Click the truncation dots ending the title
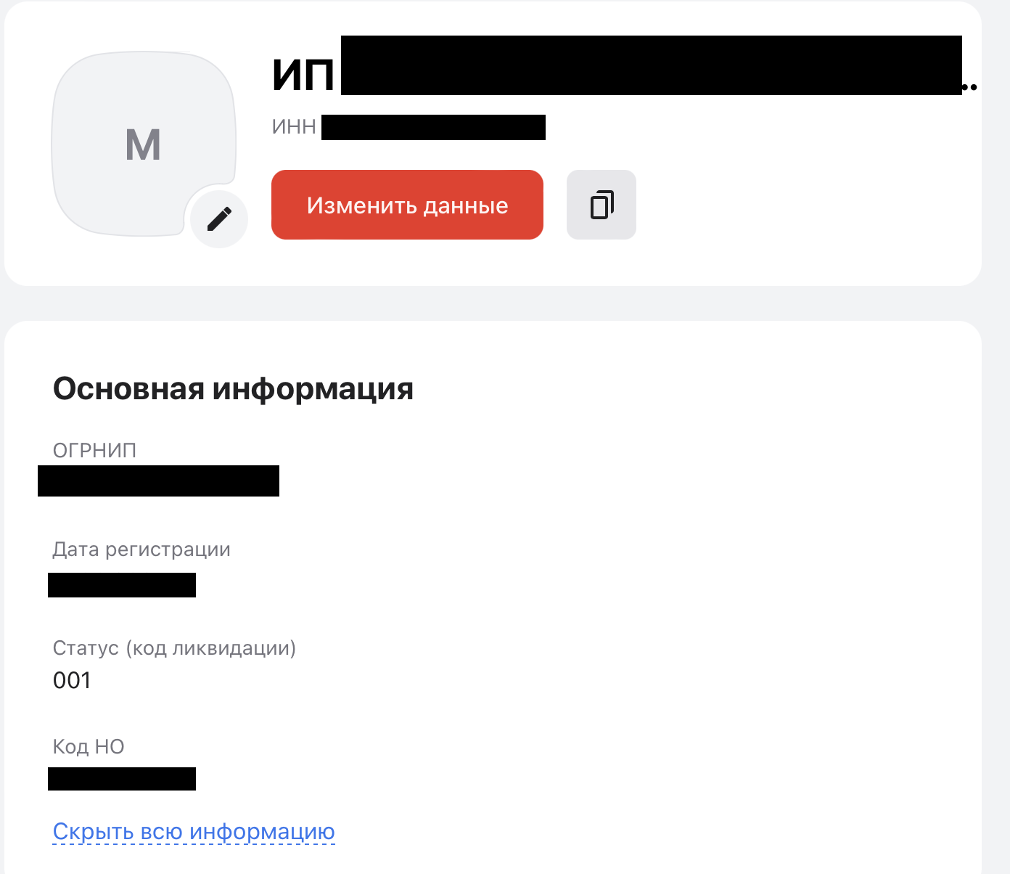The width and height of the screenshot is (1010, 874). coord(970,87)
